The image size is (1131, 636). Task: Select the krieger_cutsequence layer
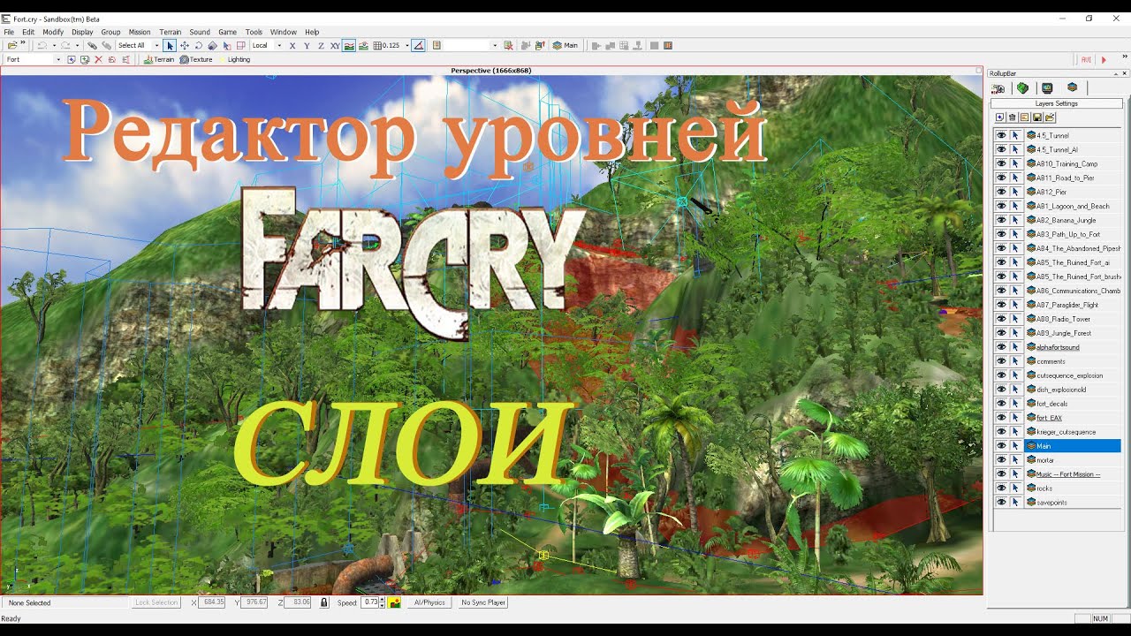point(1073,432)
